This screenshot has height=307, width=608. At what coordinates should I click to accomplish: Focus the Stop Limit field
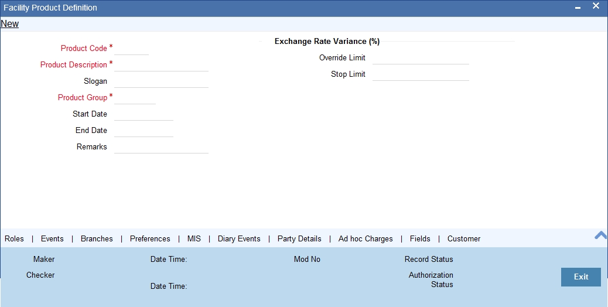(x=421, y=74)
